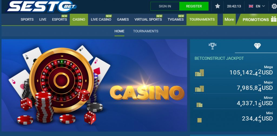Select the diamond jackpot tab icon
The width and height of the screenshot is (277, 136).
[x=258, y=46]
